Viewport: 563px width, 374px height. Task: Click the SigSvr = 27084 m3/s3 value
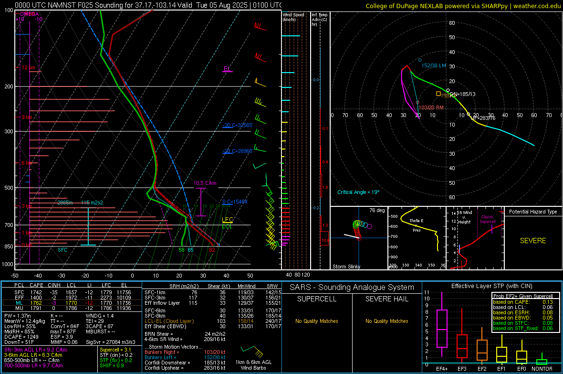(x=111, y=342)
